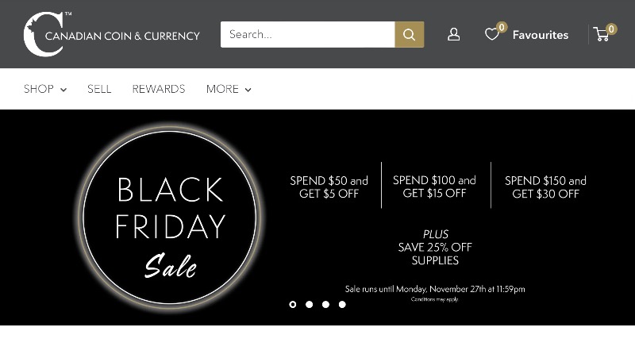The image size is (635, 358).
Task: Click the favourites count badge
Action: 502,27
